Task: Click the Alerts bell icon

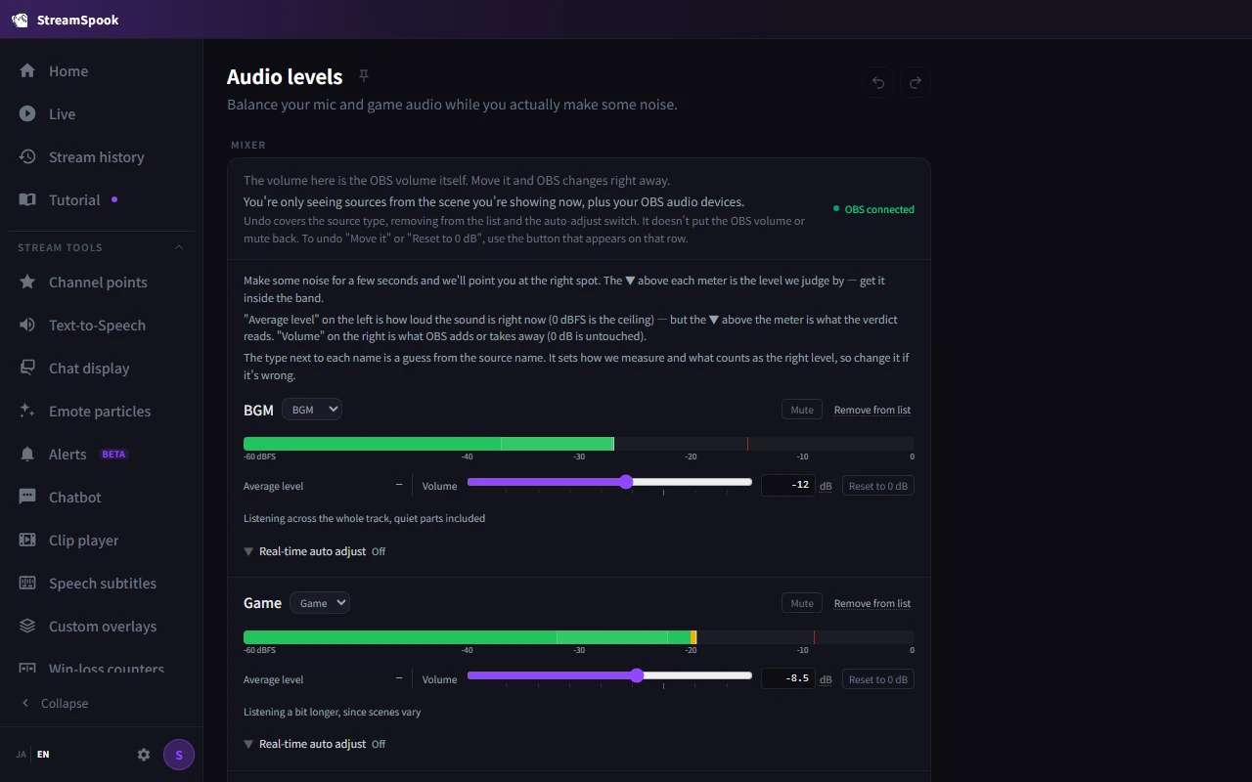Action: pyautogui.click(x=27, y=454)
